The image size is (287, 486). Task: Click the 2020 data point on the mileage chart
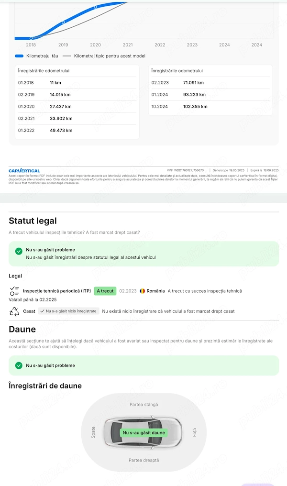click(96, 7)
